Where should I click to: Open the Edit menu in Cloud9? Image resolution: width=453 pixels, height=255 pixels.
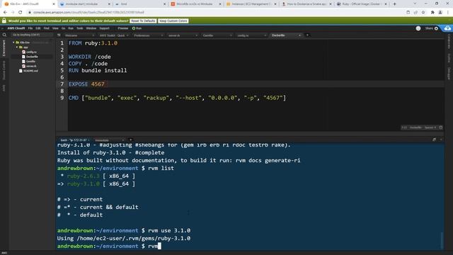(38, 28)
